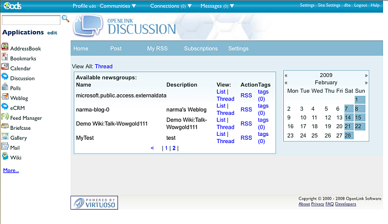Open the My RSS tab
388x224 pixels.
[157, 49]
